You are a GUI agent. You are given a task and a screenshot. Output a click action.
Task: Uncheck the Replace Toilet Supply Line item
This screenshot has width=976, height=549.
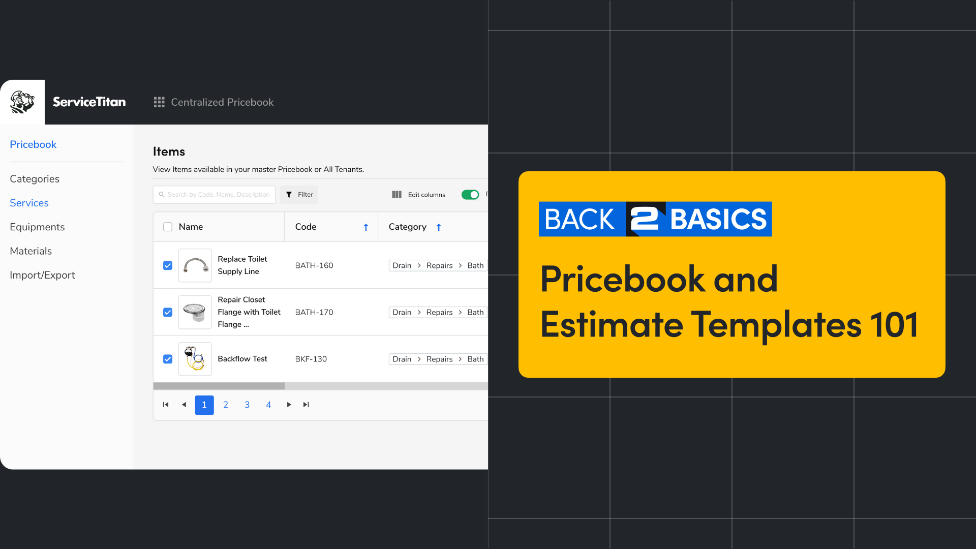[167, 265]
